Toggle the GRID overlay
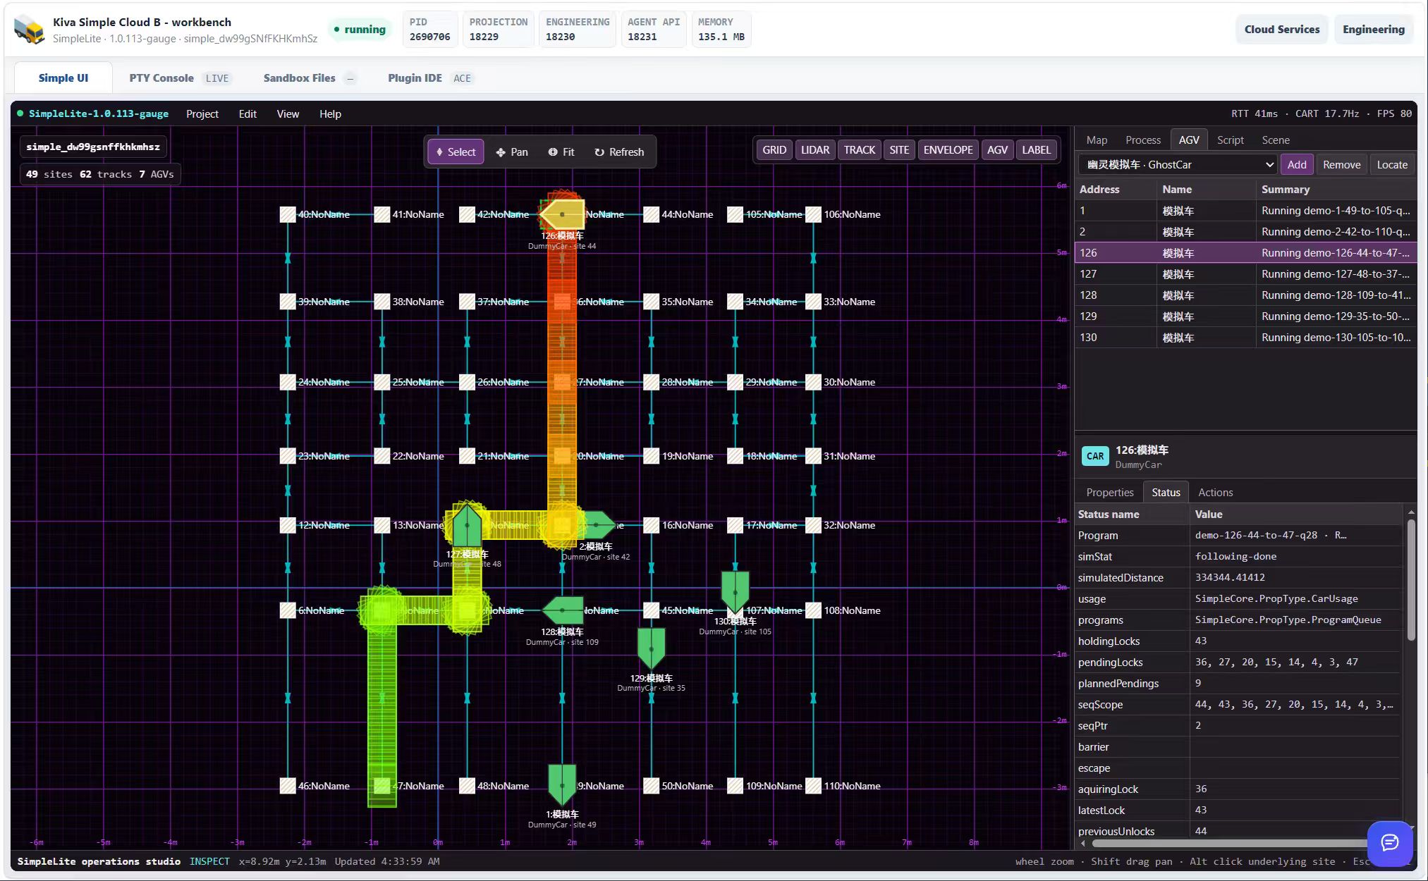 [774, 150]
